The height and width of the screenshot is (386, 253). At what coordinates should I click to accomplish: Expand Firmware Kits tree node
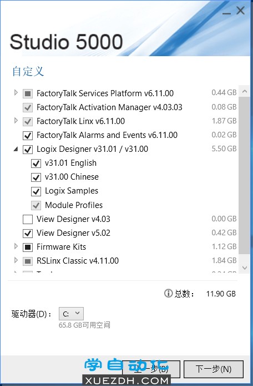point(16,246)
